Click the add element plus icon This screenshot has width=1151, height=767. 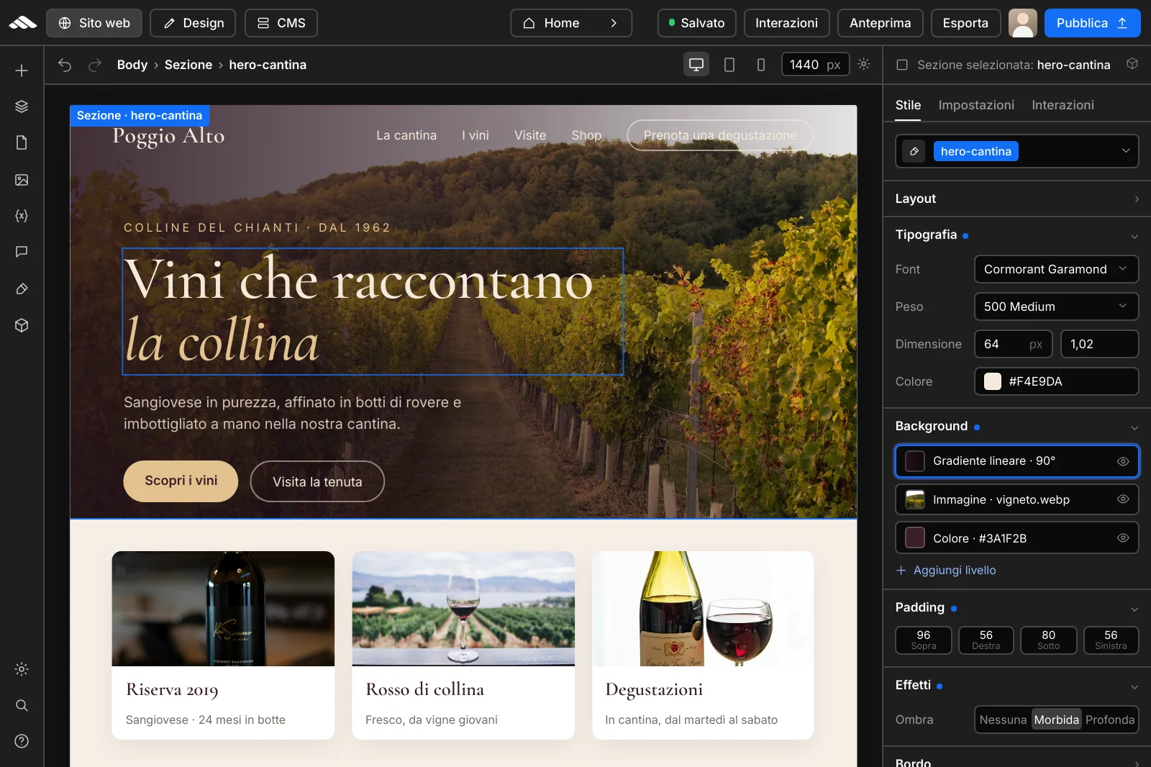click(22, 71)
